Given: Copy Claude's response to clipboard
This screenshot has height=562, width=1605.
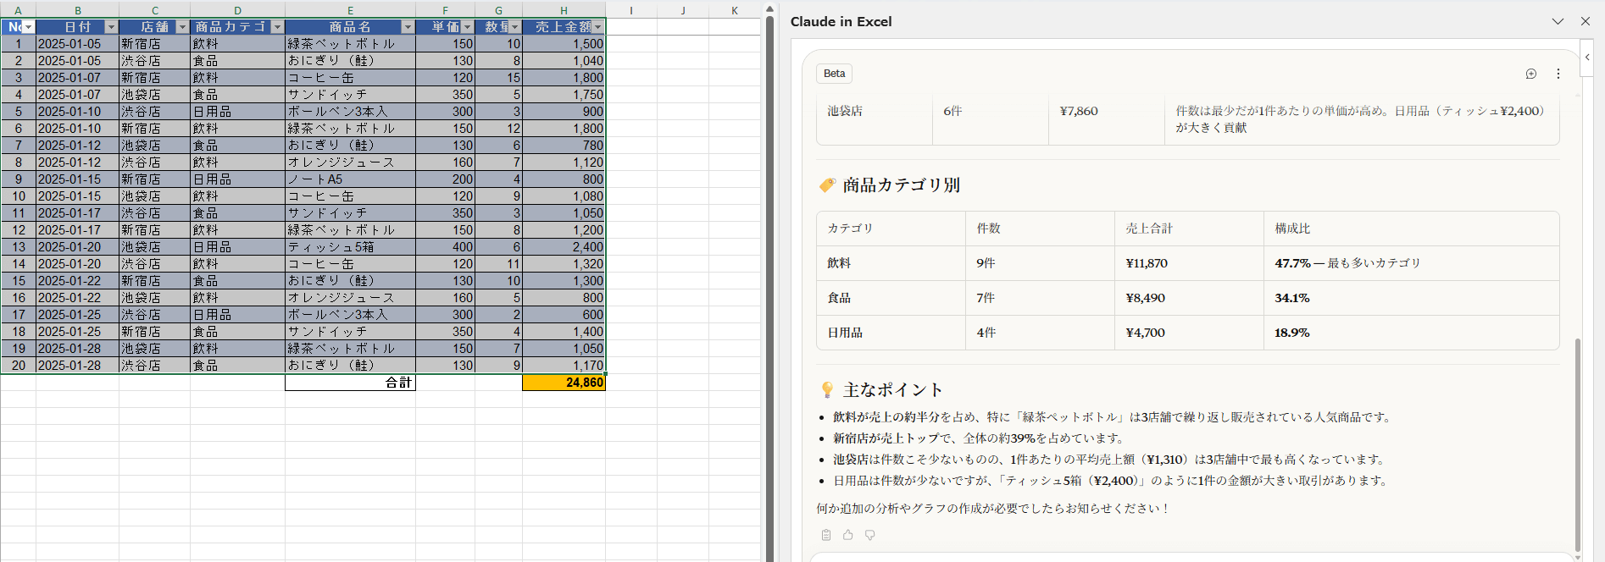Looking at the screenshot, I should (826, 535).
